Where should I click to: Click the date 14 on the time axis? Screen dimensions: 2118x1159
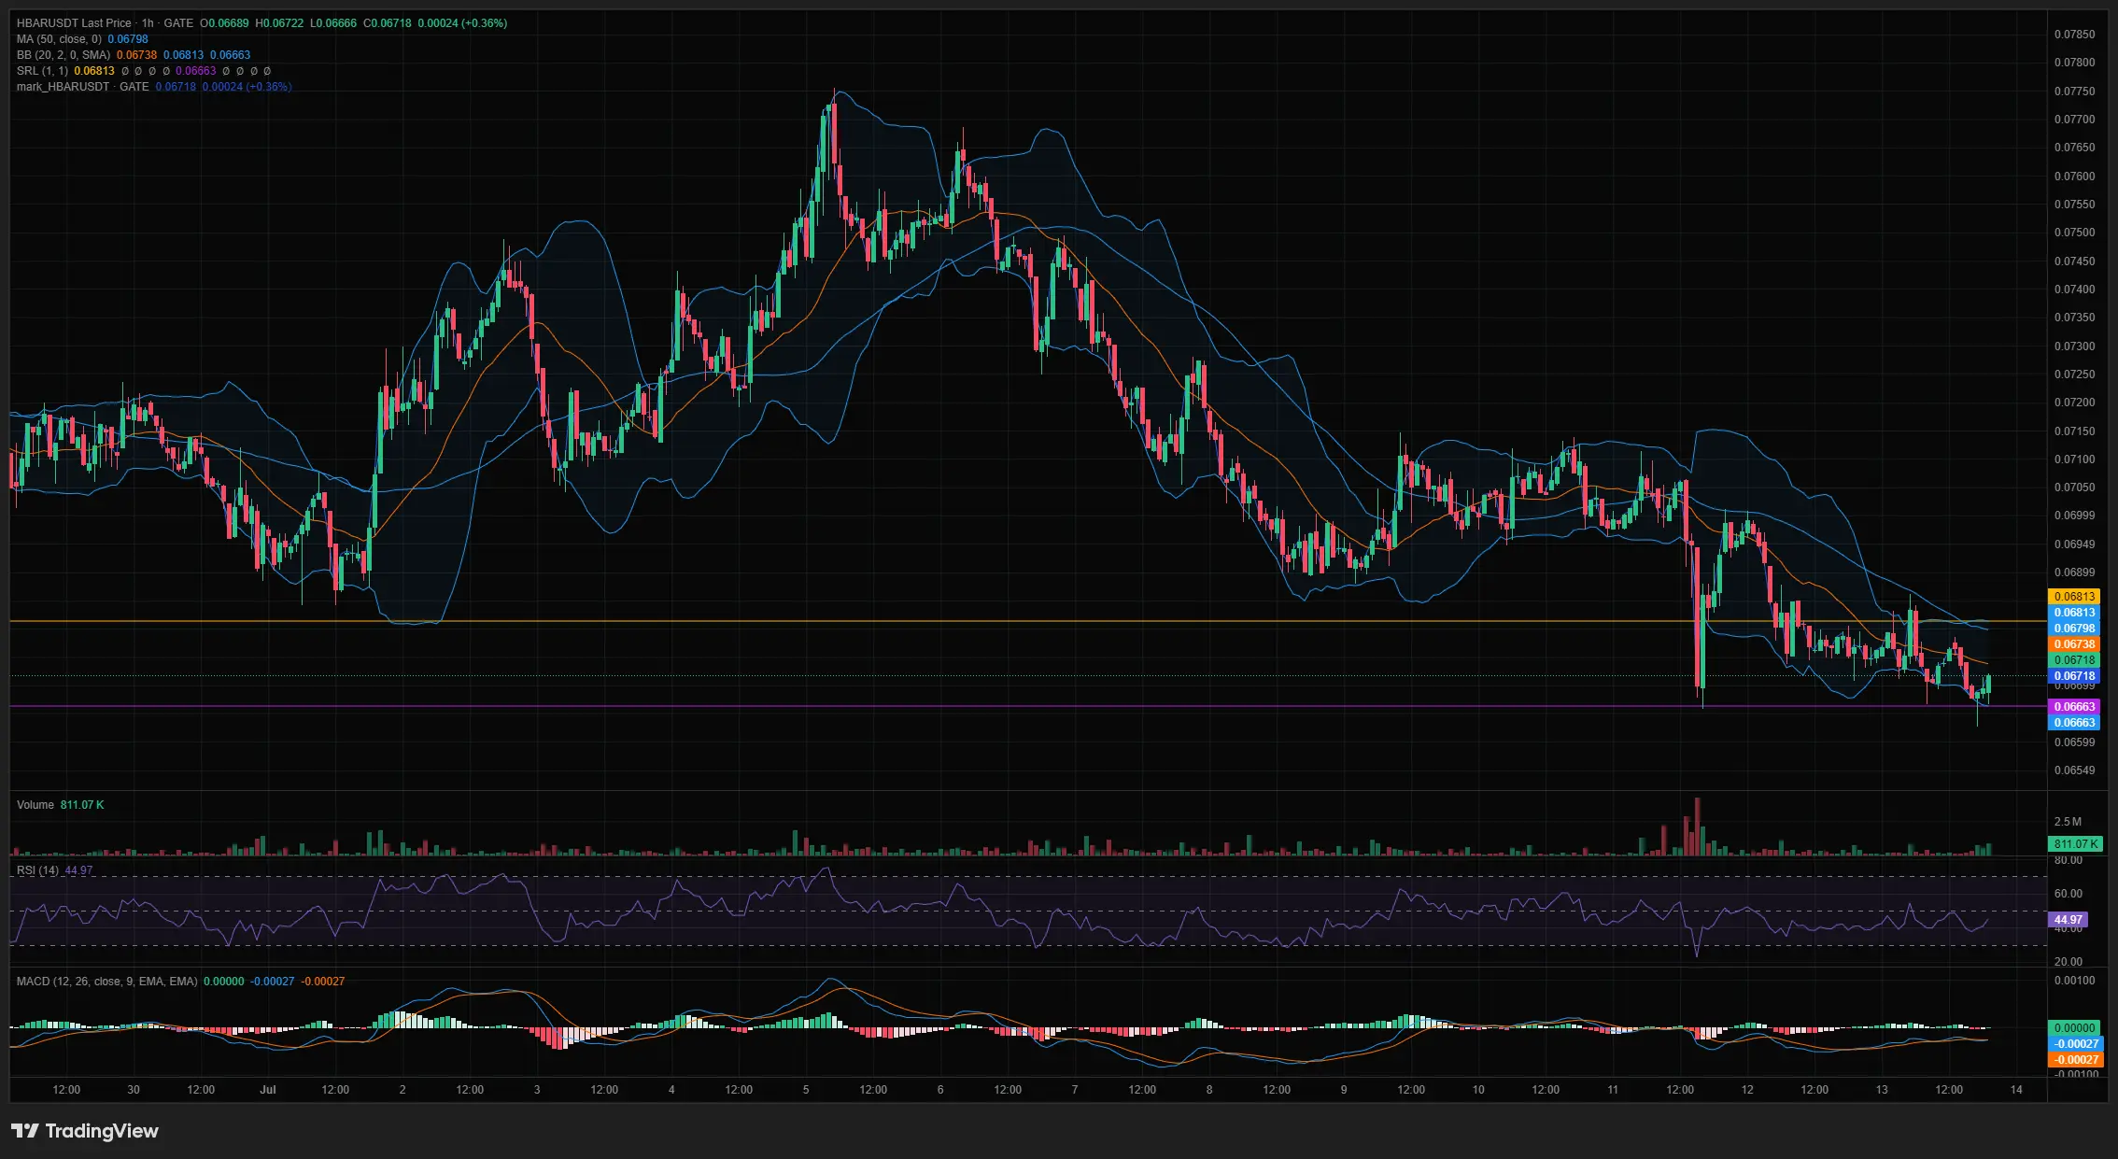(2016, 1089)
